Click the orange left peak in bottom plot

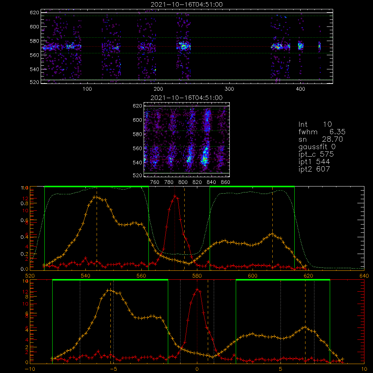pyautogui.click(x=109, y=290)
